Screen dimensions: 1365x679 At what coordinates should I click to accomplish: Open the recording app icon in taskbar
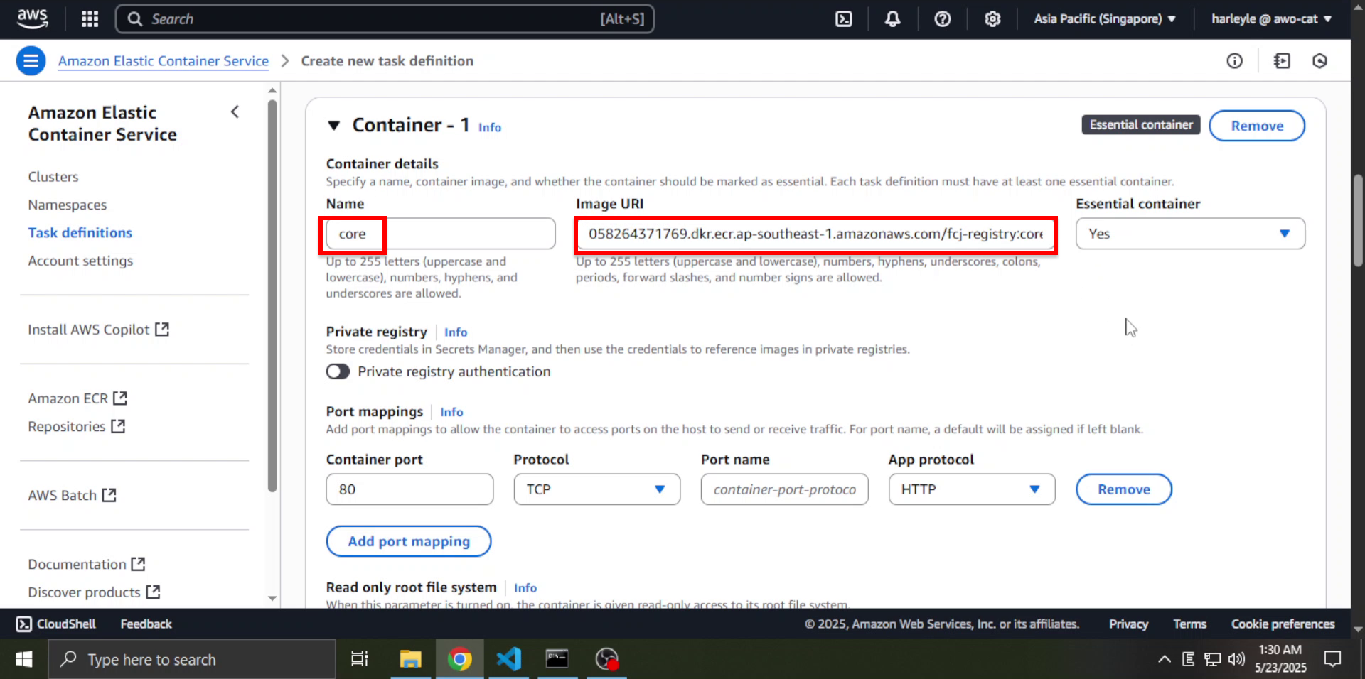click(606, 659)
